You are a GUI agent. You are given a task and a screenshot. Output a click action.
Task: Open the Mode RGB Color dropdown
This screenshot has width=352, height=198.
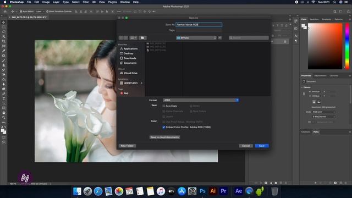324,112
